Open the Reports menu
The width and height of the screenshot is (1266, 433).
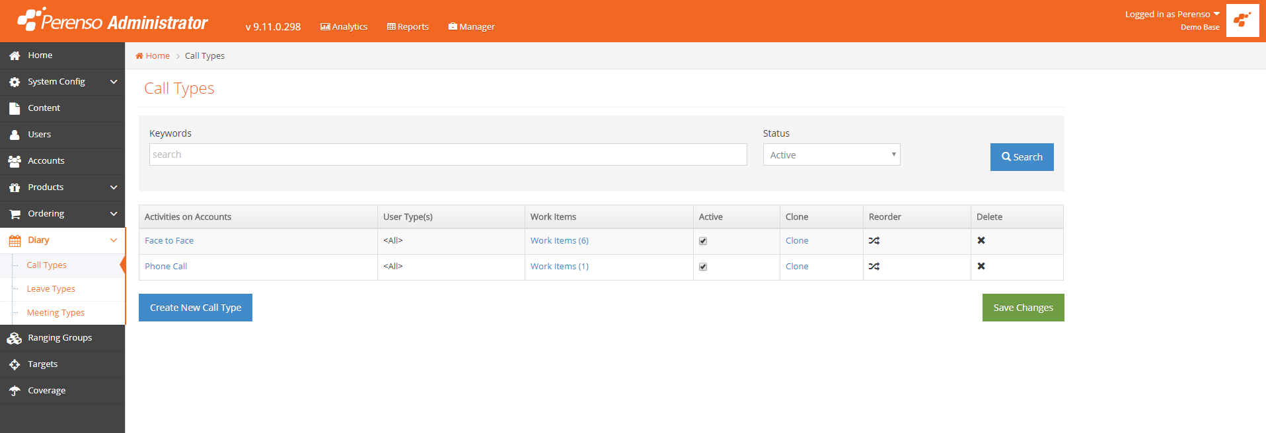408,27
